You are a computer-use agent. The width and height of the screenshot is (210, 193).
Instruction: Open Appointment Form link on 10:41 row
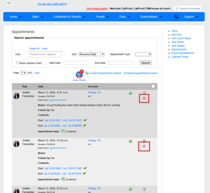[x=58, y=100]
